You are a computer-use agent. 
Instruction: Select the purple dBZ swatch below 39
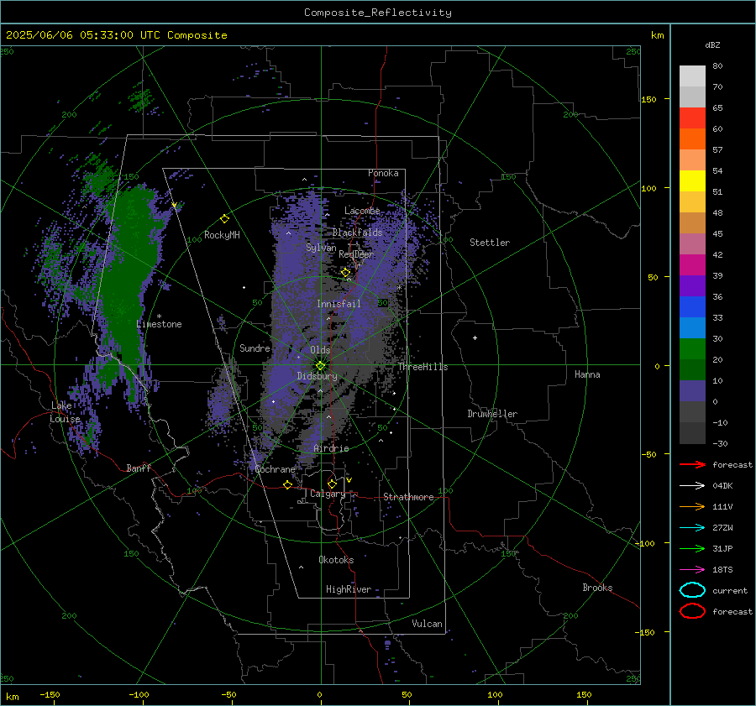[x=692, y=285]
